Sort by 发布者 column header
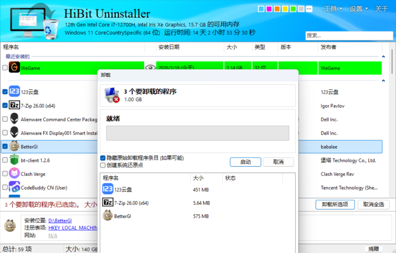The height and width of the screenshot is (253, 396). point(350,47)
